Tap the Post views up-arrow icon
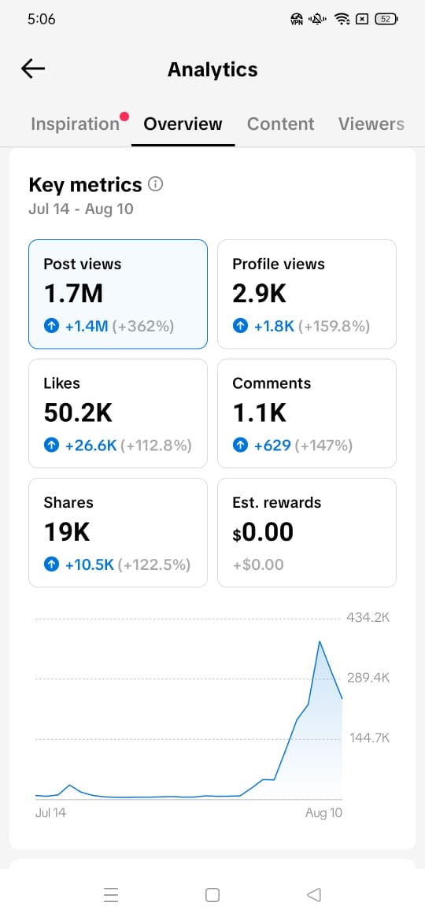This screenshot has height=921, width=425. coord(52,326)
